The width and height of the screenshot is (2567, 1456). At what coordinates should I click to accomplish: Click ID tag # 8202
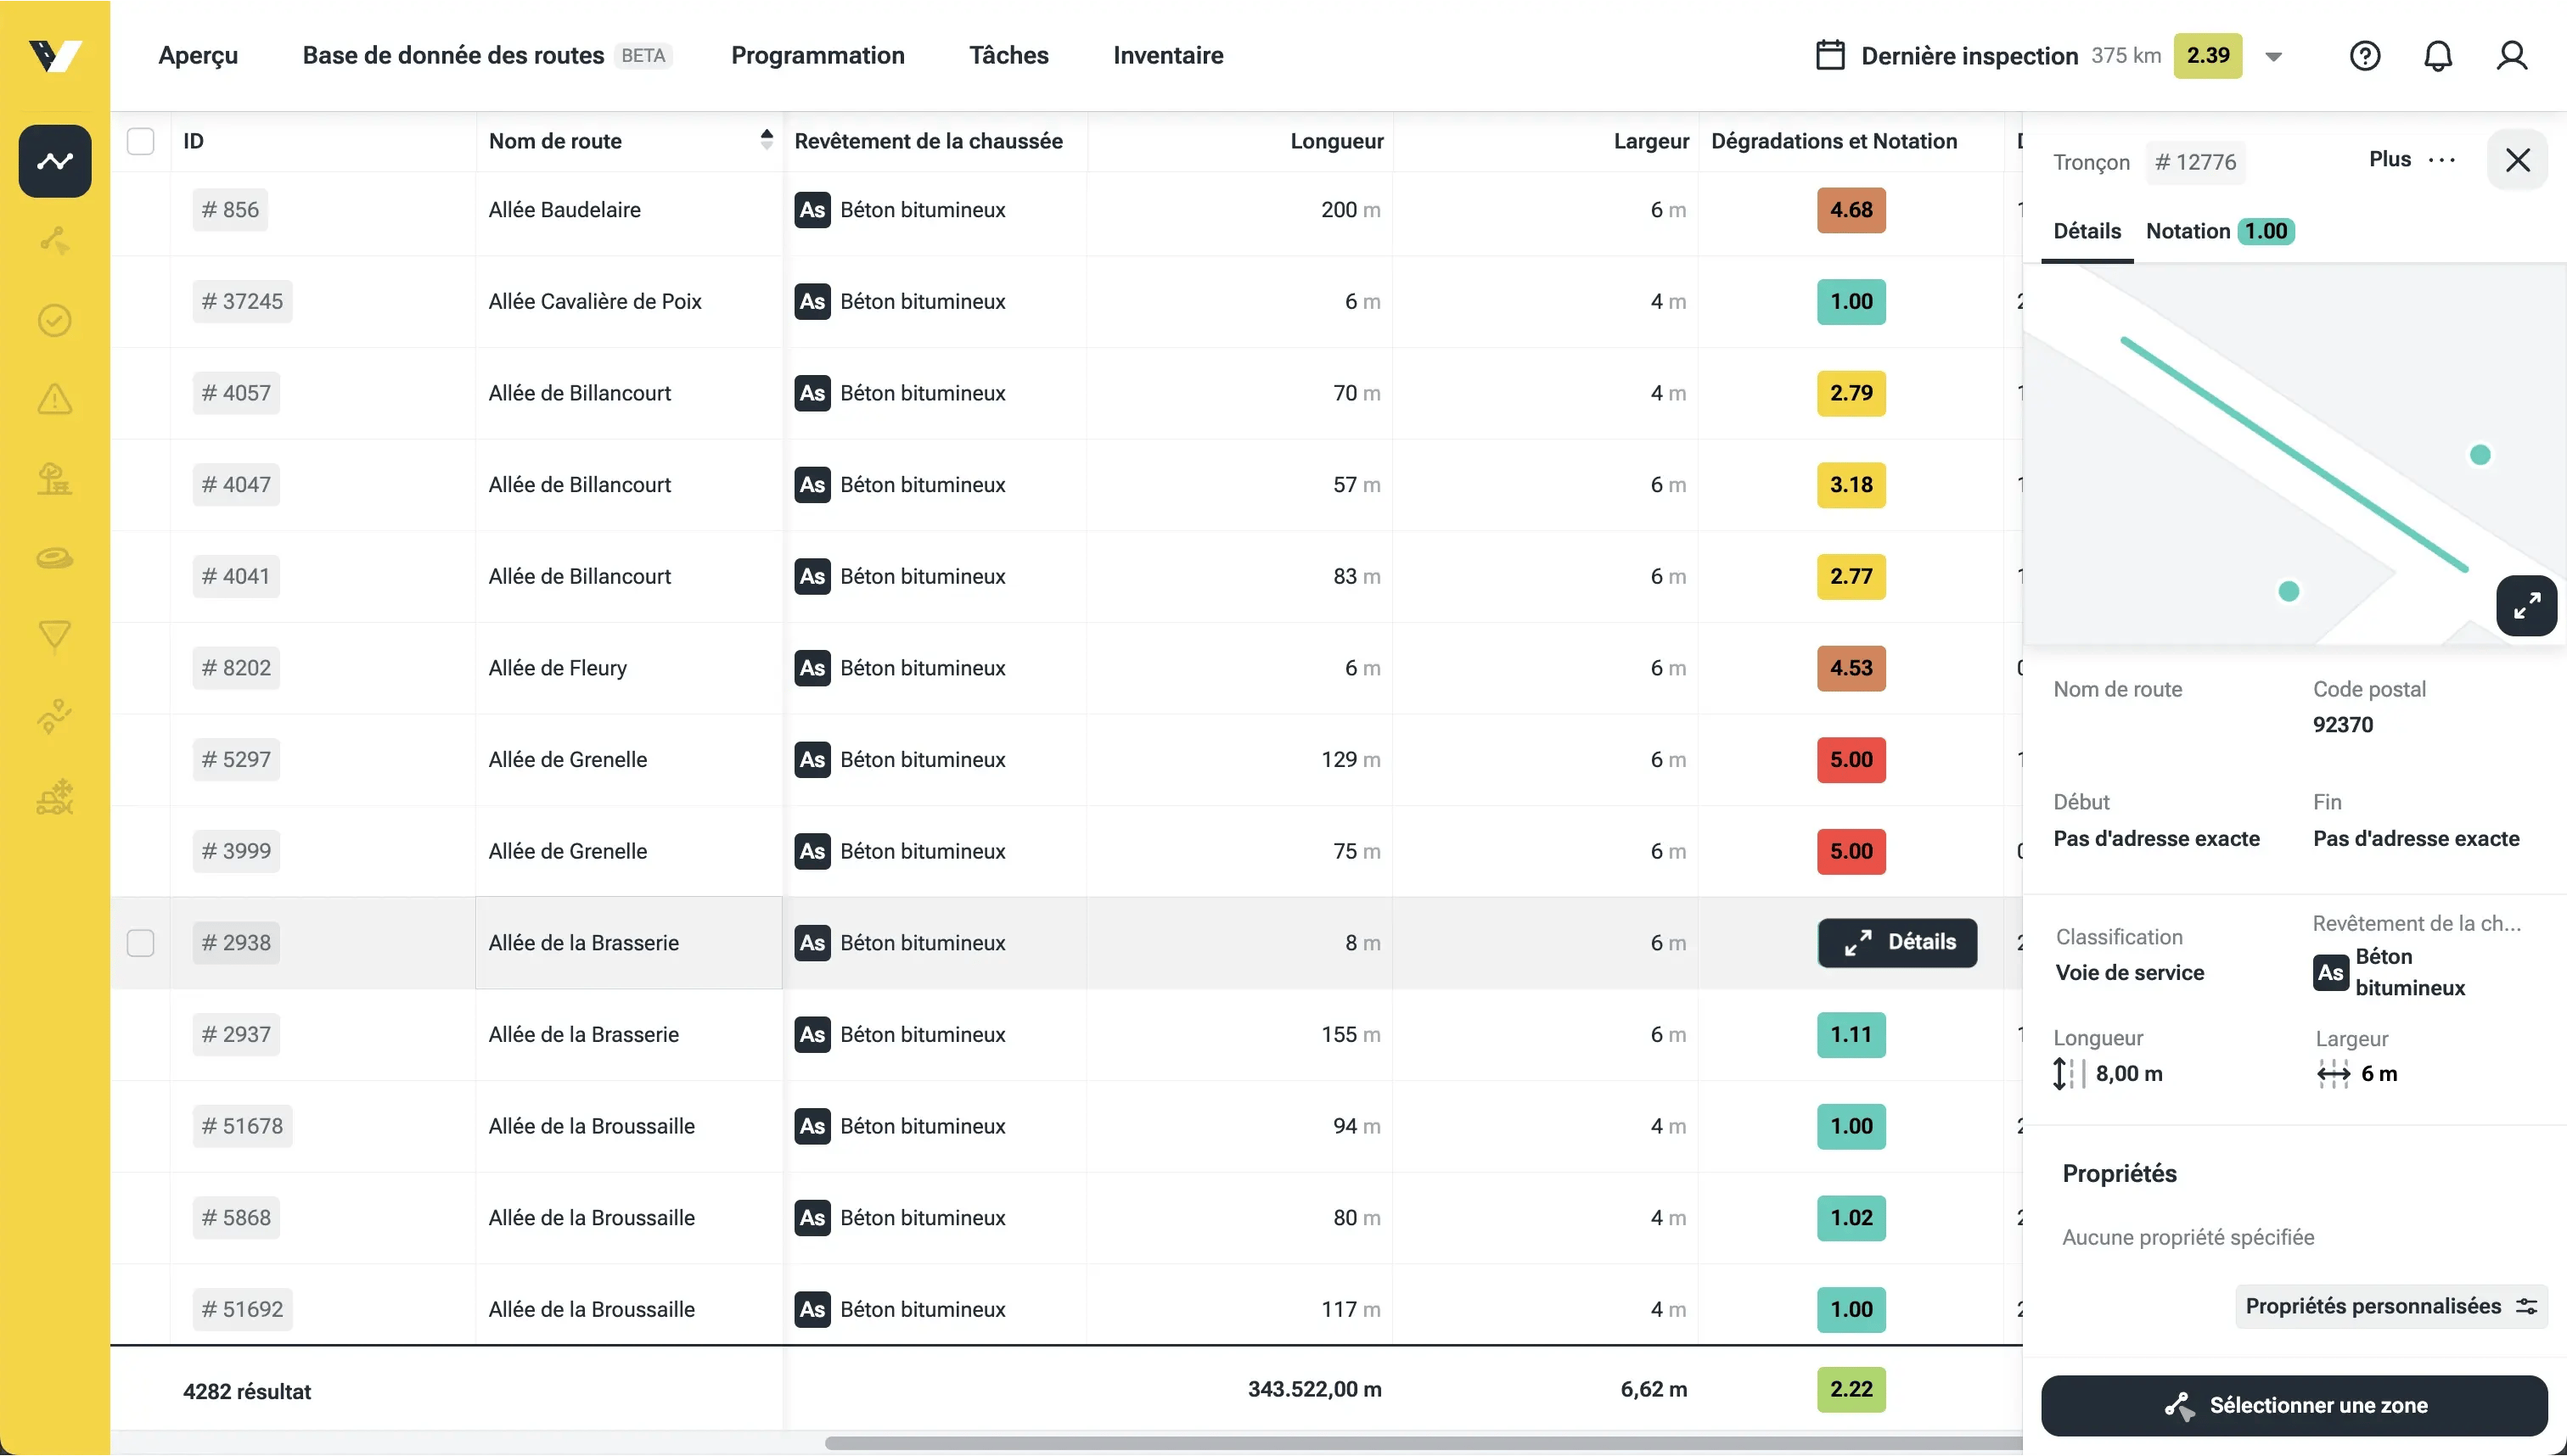236,668
